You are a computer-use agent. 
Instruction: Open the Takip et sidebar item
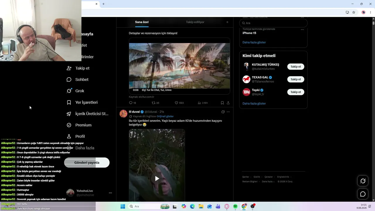click(78, 68)
